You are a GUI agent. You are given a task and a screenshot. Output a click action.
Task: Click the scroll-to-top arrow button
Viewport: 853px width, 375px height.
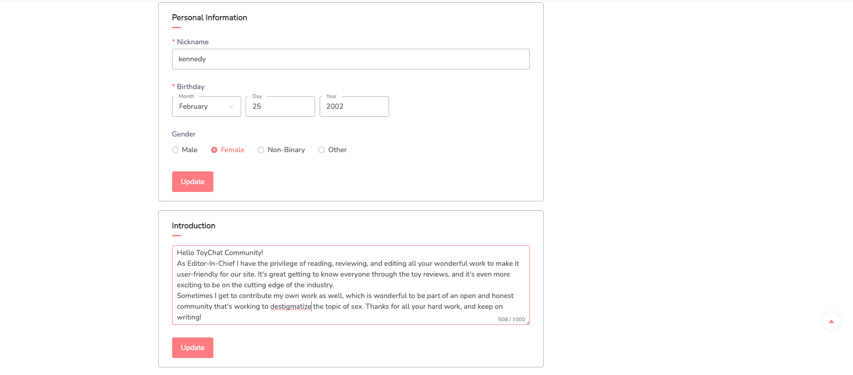tap(831, 321)
